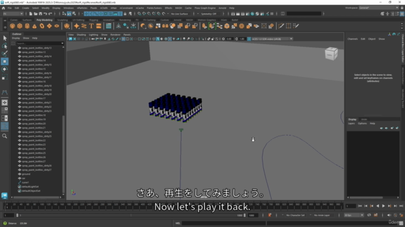The image size is (405, 227).
Task: Click the Save Scene icon
Action: pyautogui.click(x=40, y=14)
